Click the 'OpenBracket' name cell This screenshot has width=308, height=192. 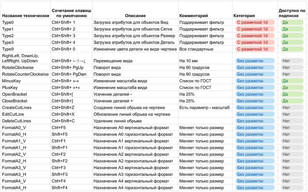tap(15, 94)
